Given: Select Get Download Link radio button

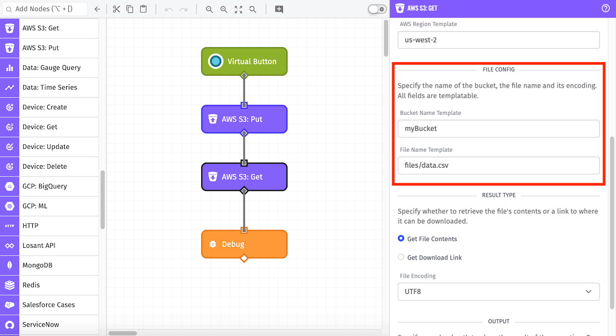Looking at the screenshot, I should pos(401,257).
